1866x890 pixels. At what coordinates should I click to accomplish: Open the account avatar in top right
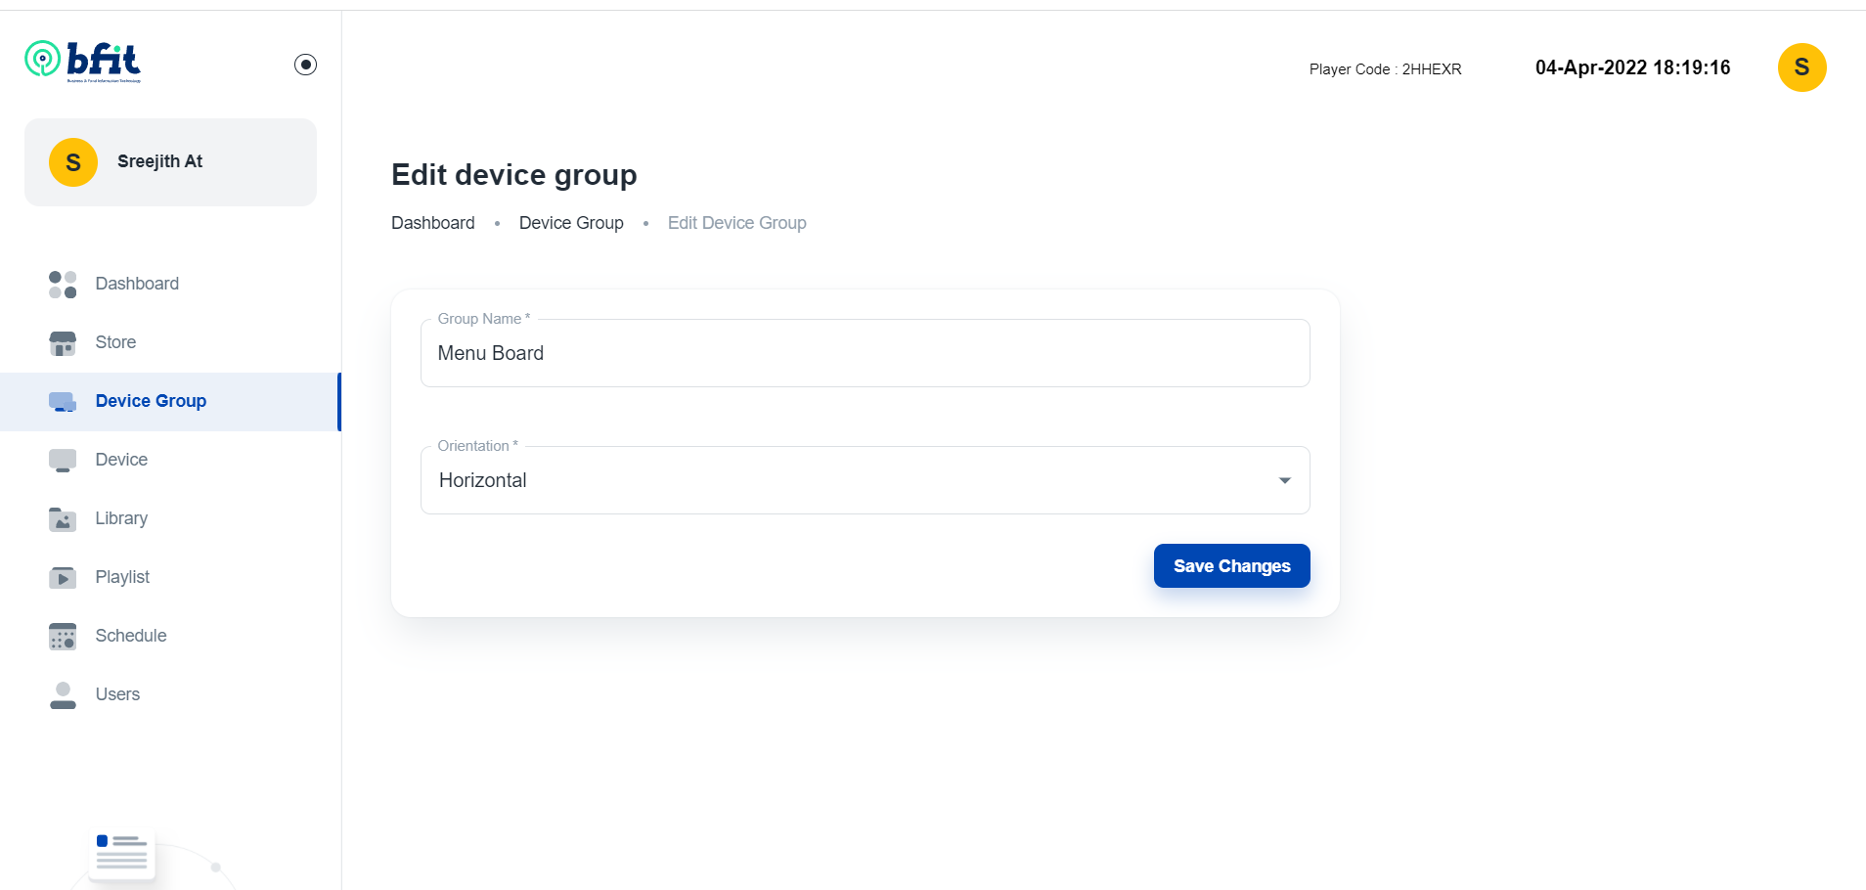click(x=1801, y=67)
